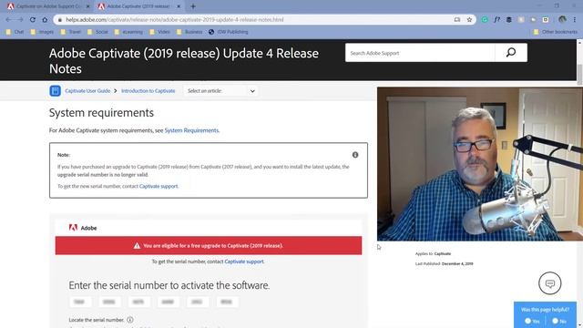Screen dimensions: 583x328
Task: Click the page vertical scrollbar thumb
Action: [579, 75]
